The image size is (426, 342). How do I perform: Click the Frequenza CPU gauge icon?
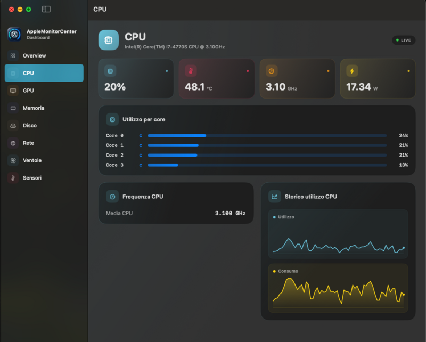(112, 197)
